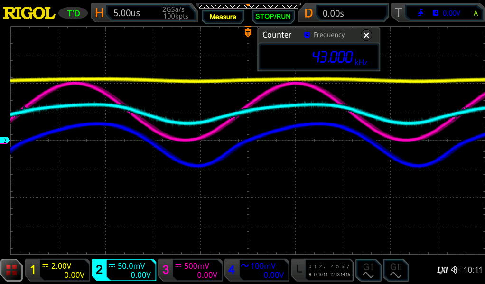Tap the channel 2 coupling DC icon
This screenshot has height=284, width=485.
[x=112, y=266]
